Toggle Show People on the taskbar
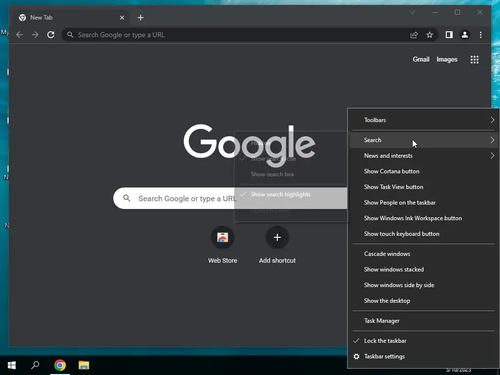The image size is (500, 375). point(423,203)
